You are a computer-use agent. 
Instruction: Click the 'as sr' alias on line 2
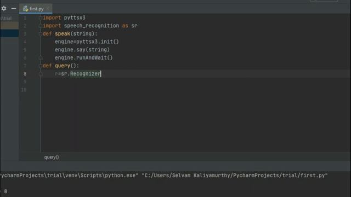click(129, 26)
